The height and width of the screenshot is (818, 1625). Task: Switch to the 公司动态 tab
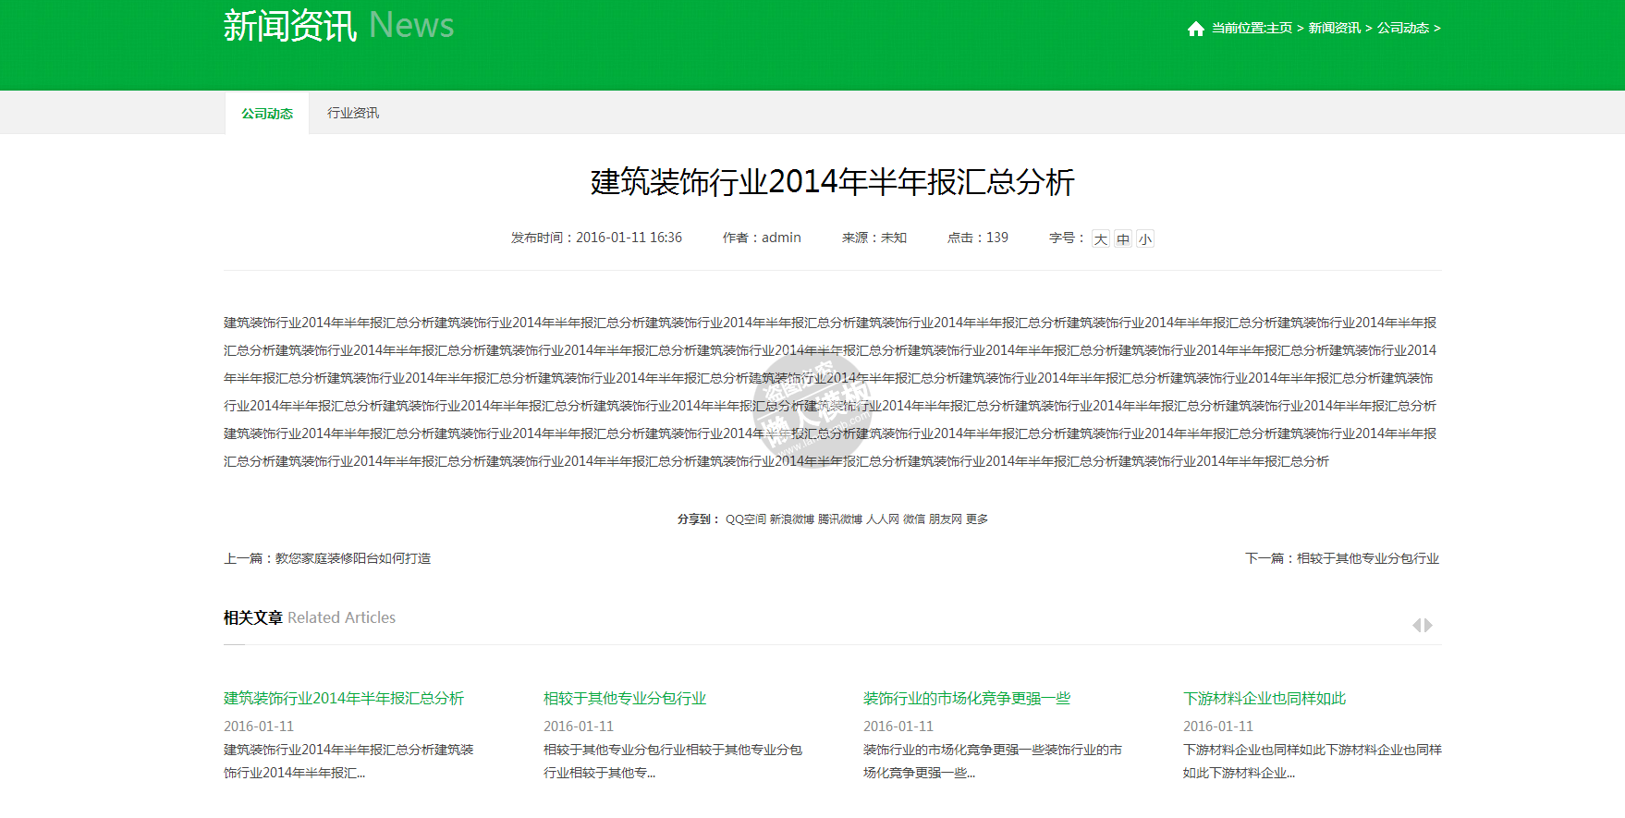click(267, 113)
